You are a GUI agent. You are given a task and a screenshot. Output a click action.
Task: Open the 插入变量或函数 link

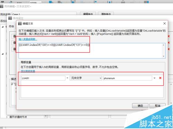(x=28, y=39)
